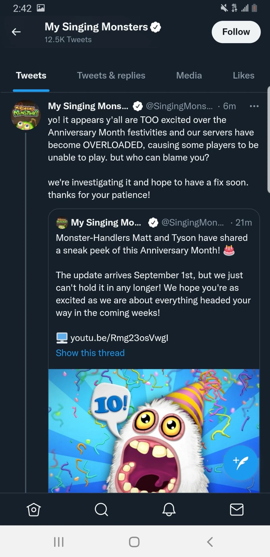Tap Android back navigation chevron
Screen dimensions: 270x557
[x=210, y=542]
